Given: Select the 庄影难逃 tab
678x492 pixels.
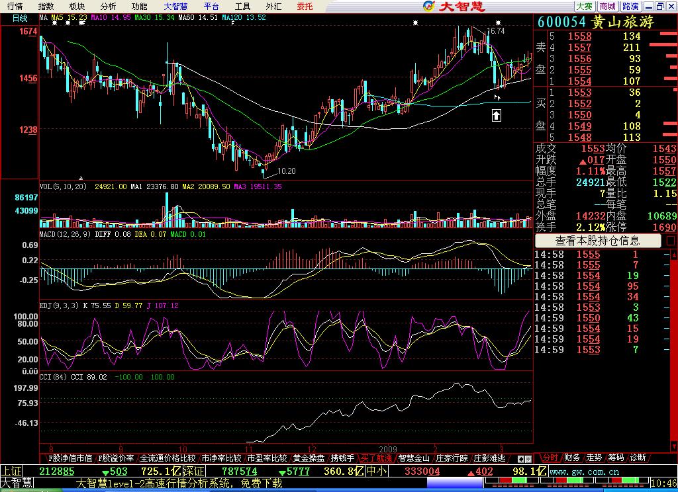Looking at the screenshot, I should click(489, 458).
